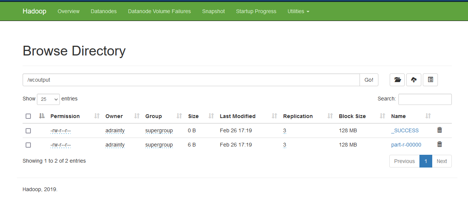The image size is (468, 202).
Task: Select page 1 in pagination
Action: click(x=426, y=161)
